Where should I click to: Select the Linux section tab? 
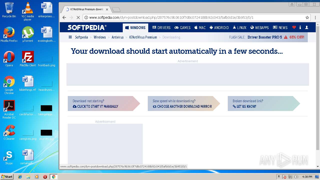239,27
